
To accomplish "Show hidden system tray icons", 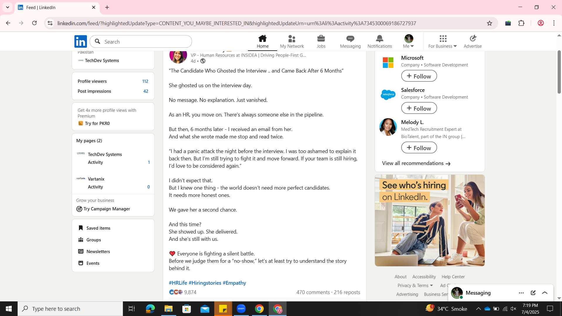I will click(x=478, y=309).
